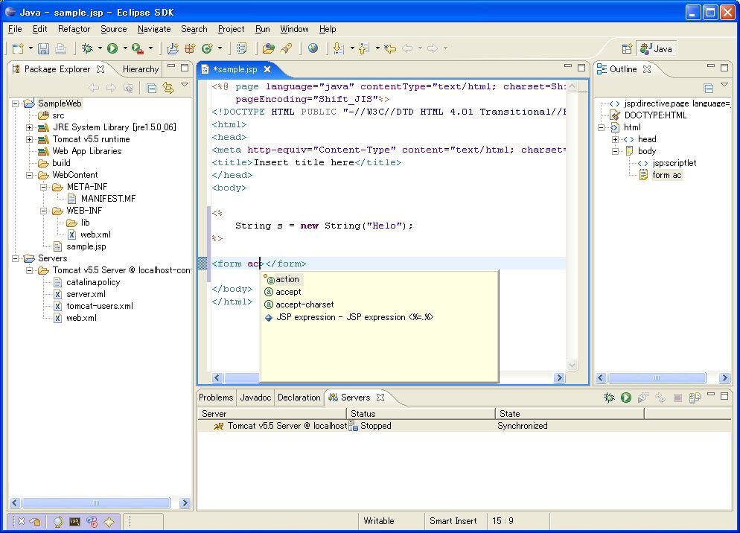Start the server with green play icon
Viewport: 740px width, 533px height.
point(626,398)
